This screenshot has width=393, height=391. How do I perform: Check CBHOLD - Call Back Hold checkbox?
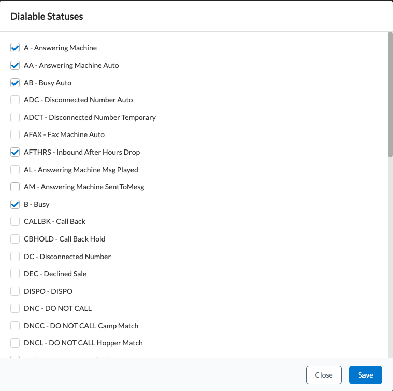(x=15, y=239)
